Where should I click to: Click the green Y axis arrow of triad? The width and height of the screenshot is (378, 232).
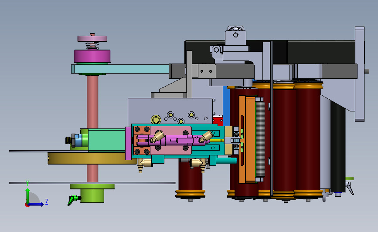tap(28, 195)
